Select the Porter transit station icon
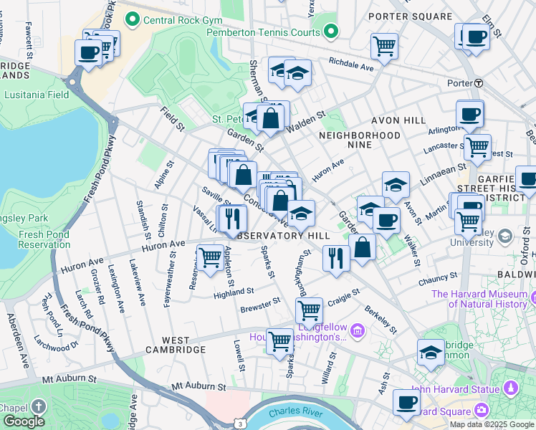This screenshot has height=430, width=536. pyautogui.click(x=478, y=83)
